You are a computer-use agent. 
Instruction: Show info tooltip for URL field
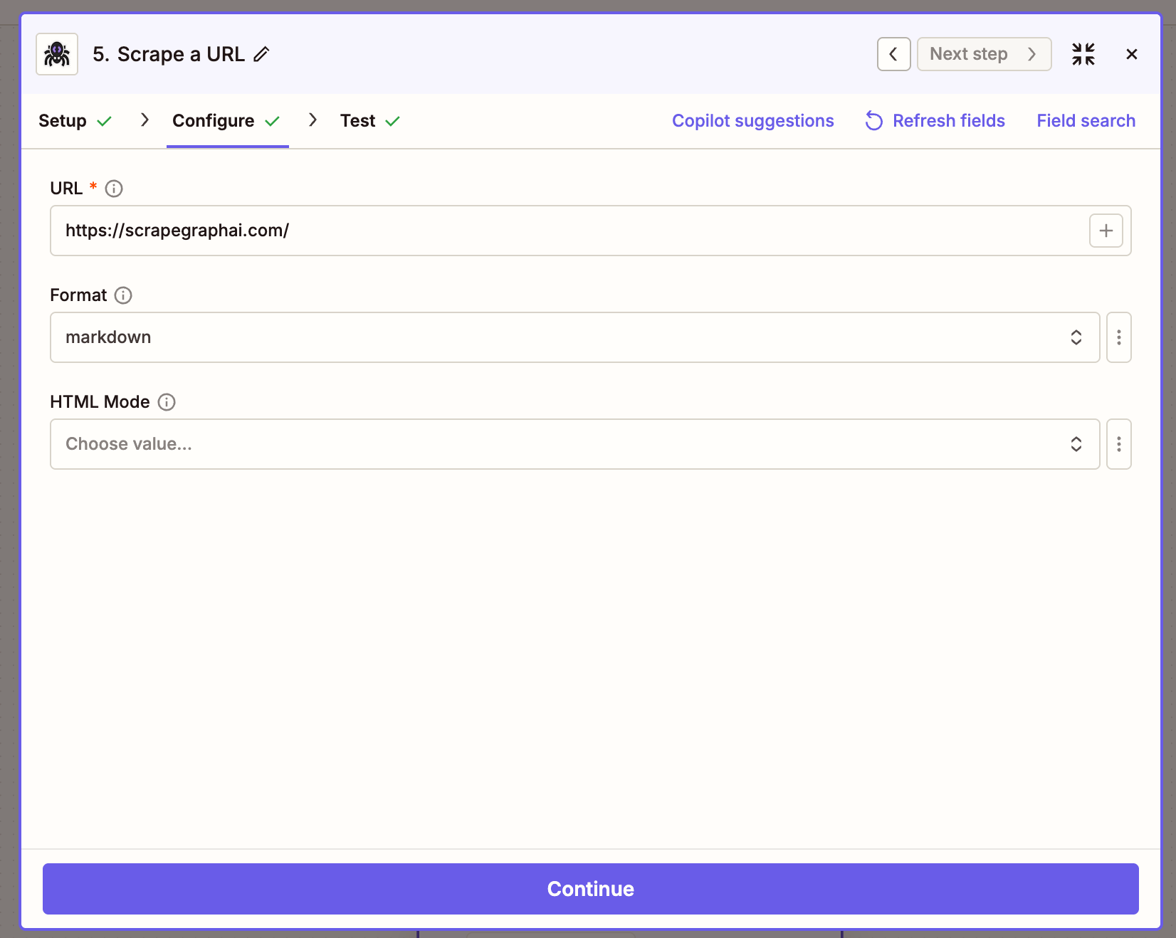pyautogui.click(x=114, y=189)
